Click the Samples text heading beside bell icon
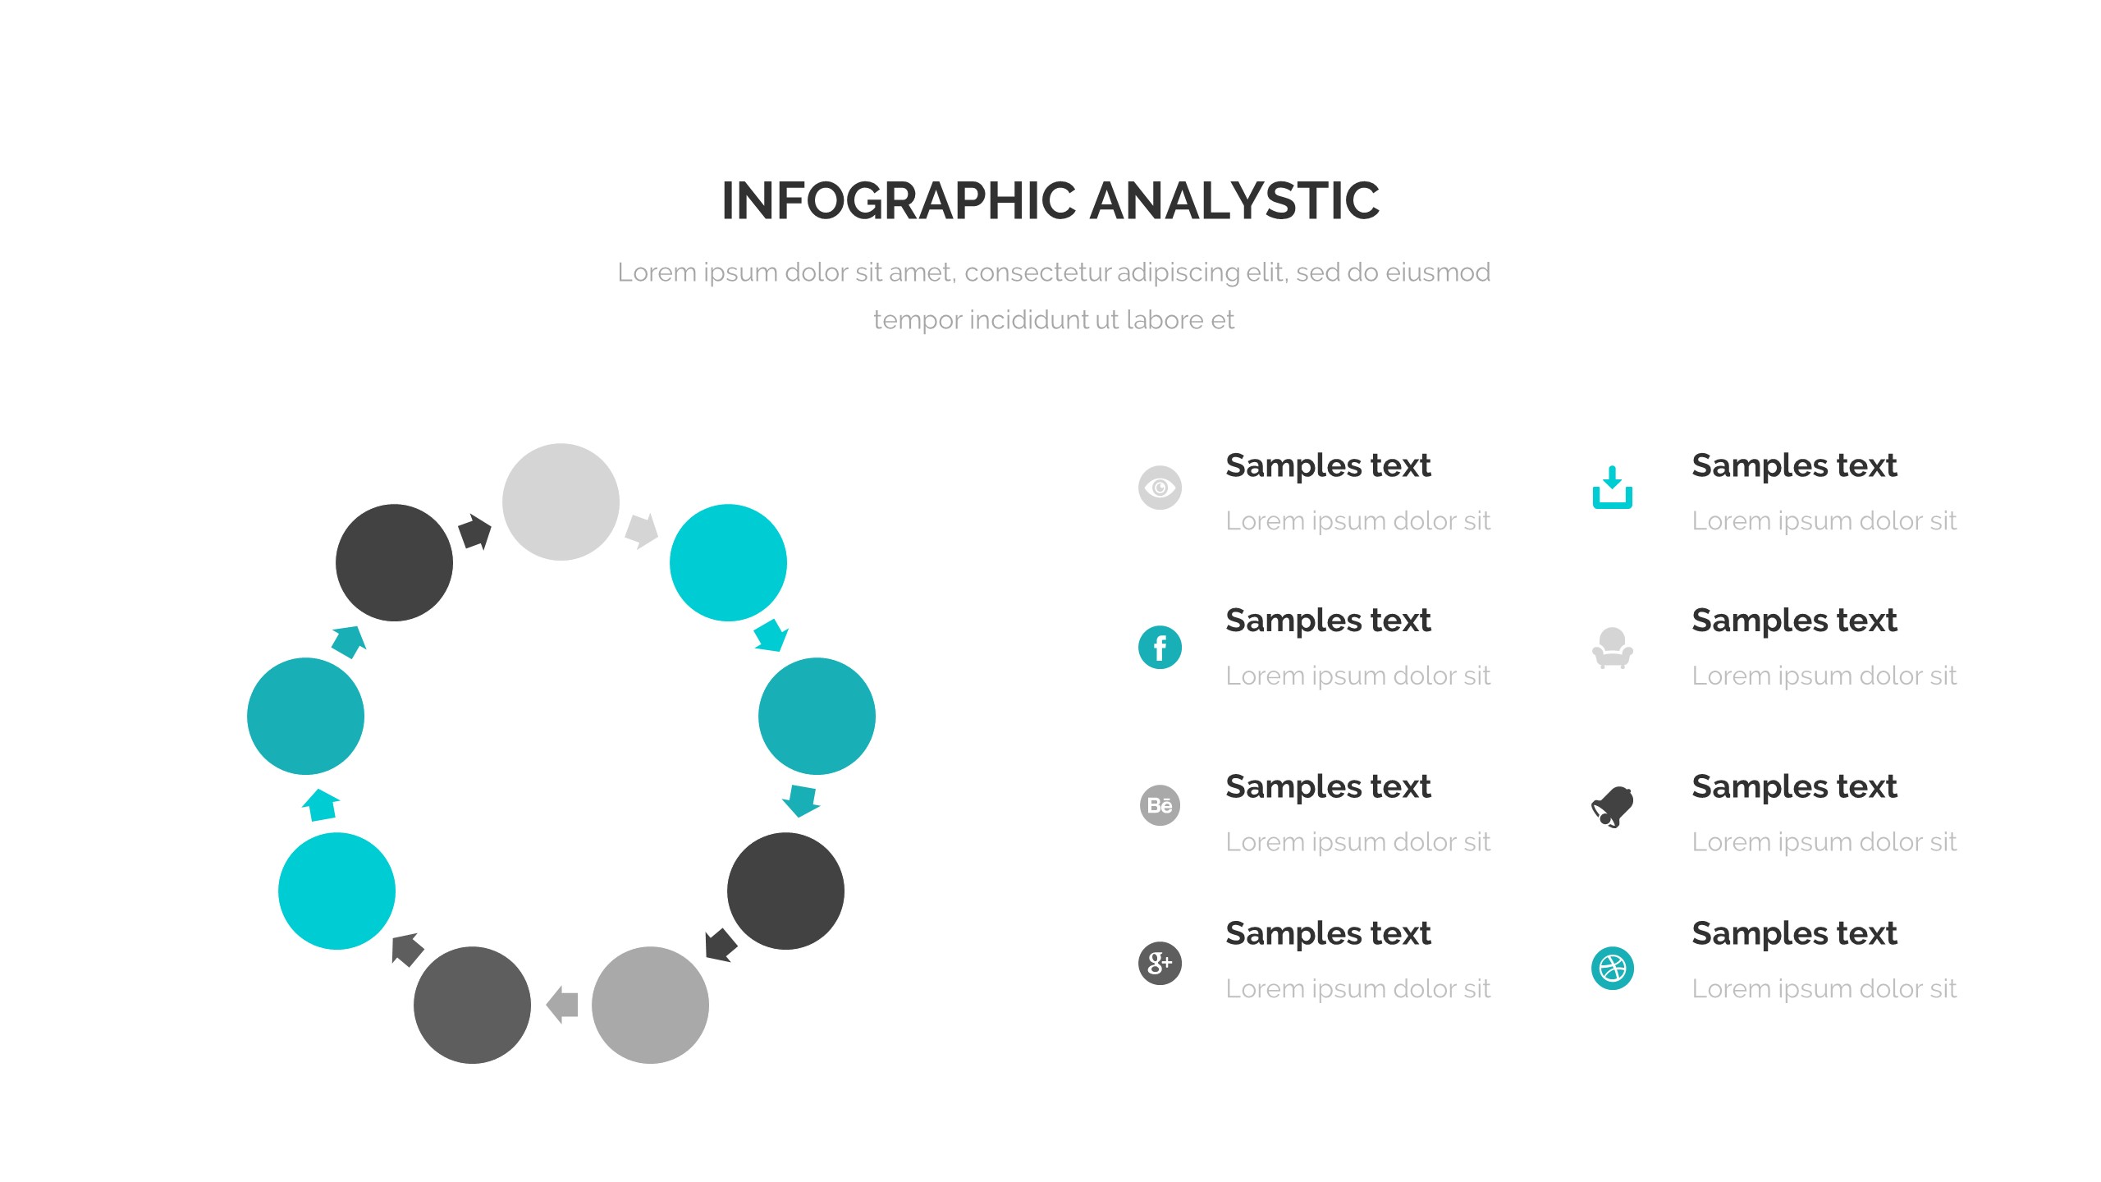 (1794, 787)
